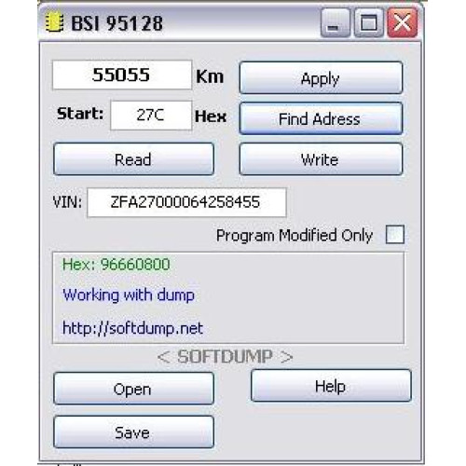
Task: Click the Apply button
Action: coord(321,77)
